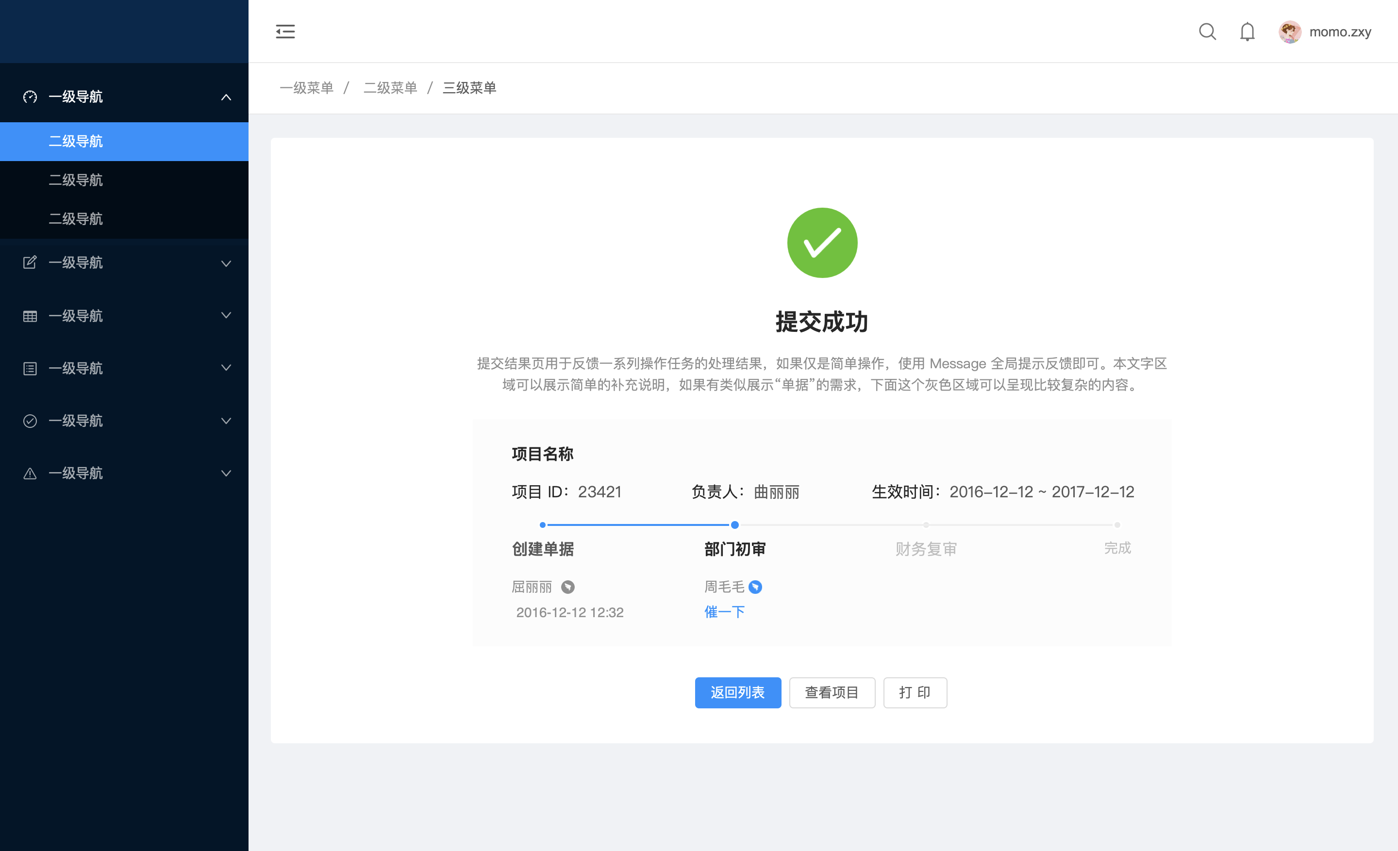The height and width of the screenshot is (851, 1398).
Task: Collapse the first 一级导航 group chevron
Action: (226, 97)
